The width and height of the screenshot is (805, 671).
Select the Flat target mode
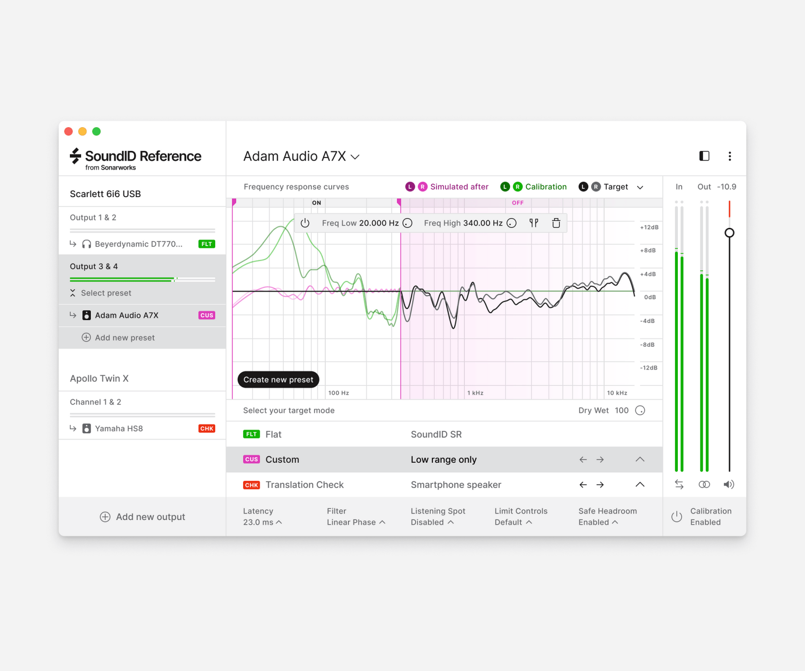tap(273, 434)
